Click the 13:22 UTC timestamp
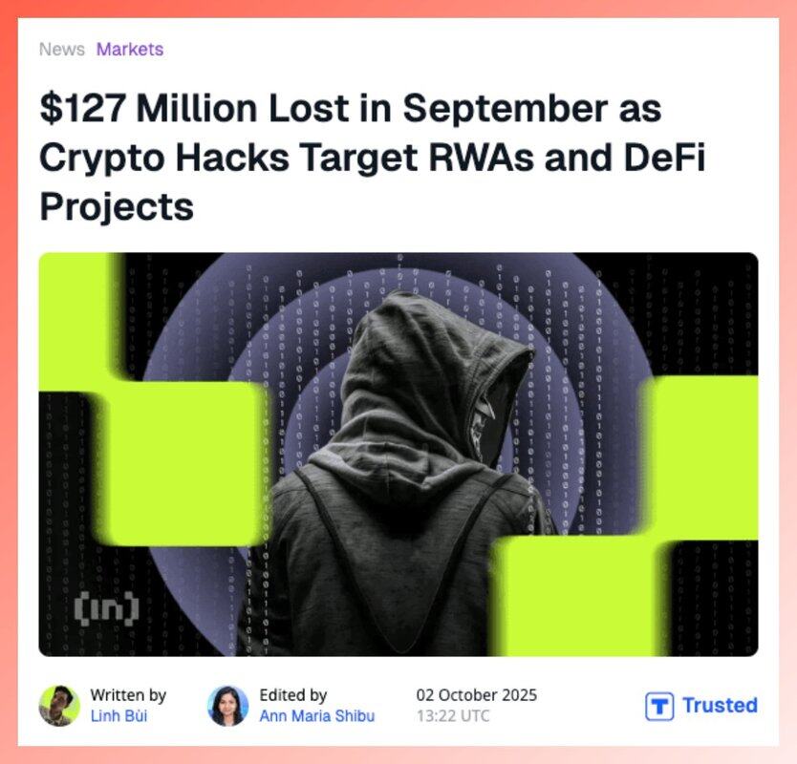 coord(453,715)
